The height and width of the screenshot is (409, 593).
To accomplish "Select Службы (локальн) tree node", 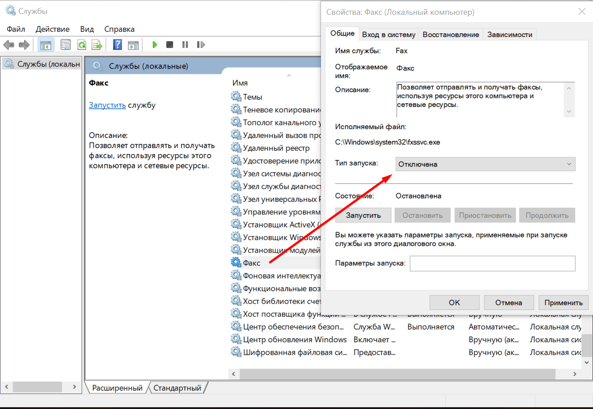I will (x=42, y=64).
